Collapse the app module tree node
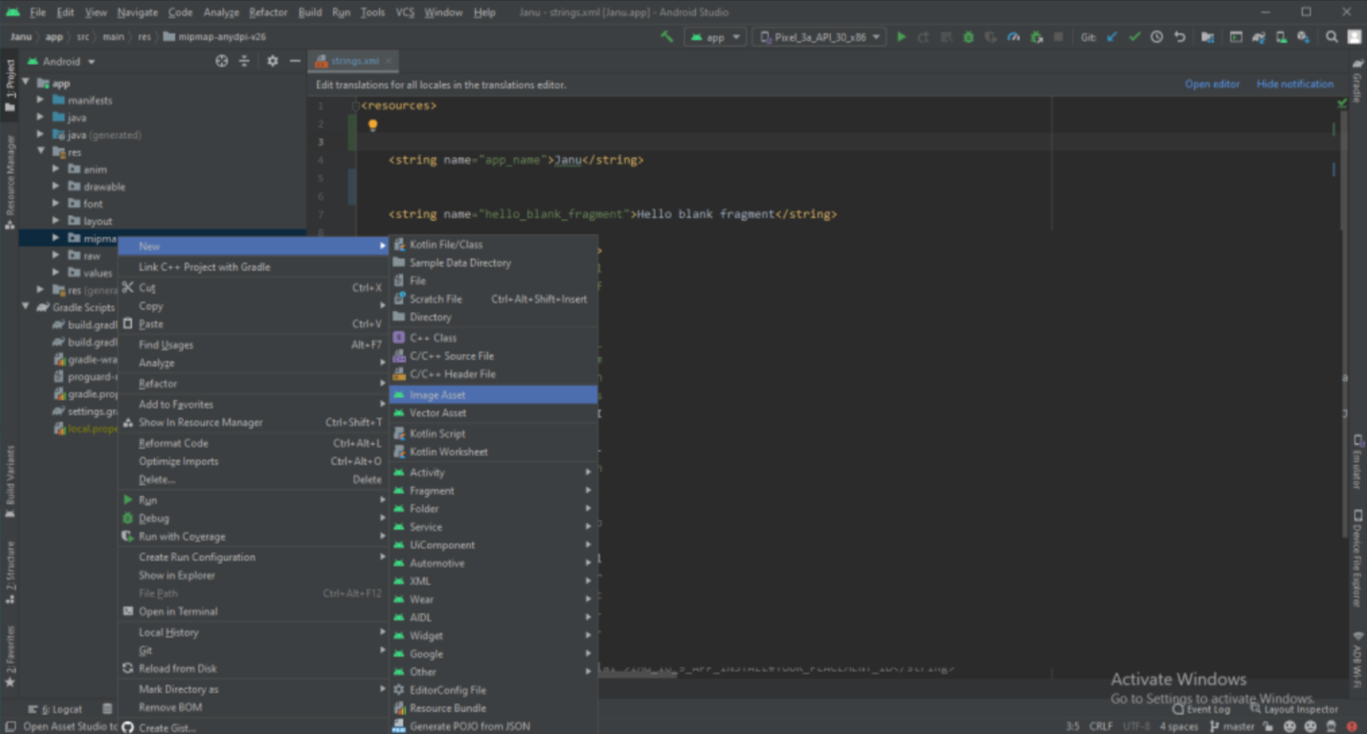This screenshot has height=734, width=1367. click(x=26, y=83)
